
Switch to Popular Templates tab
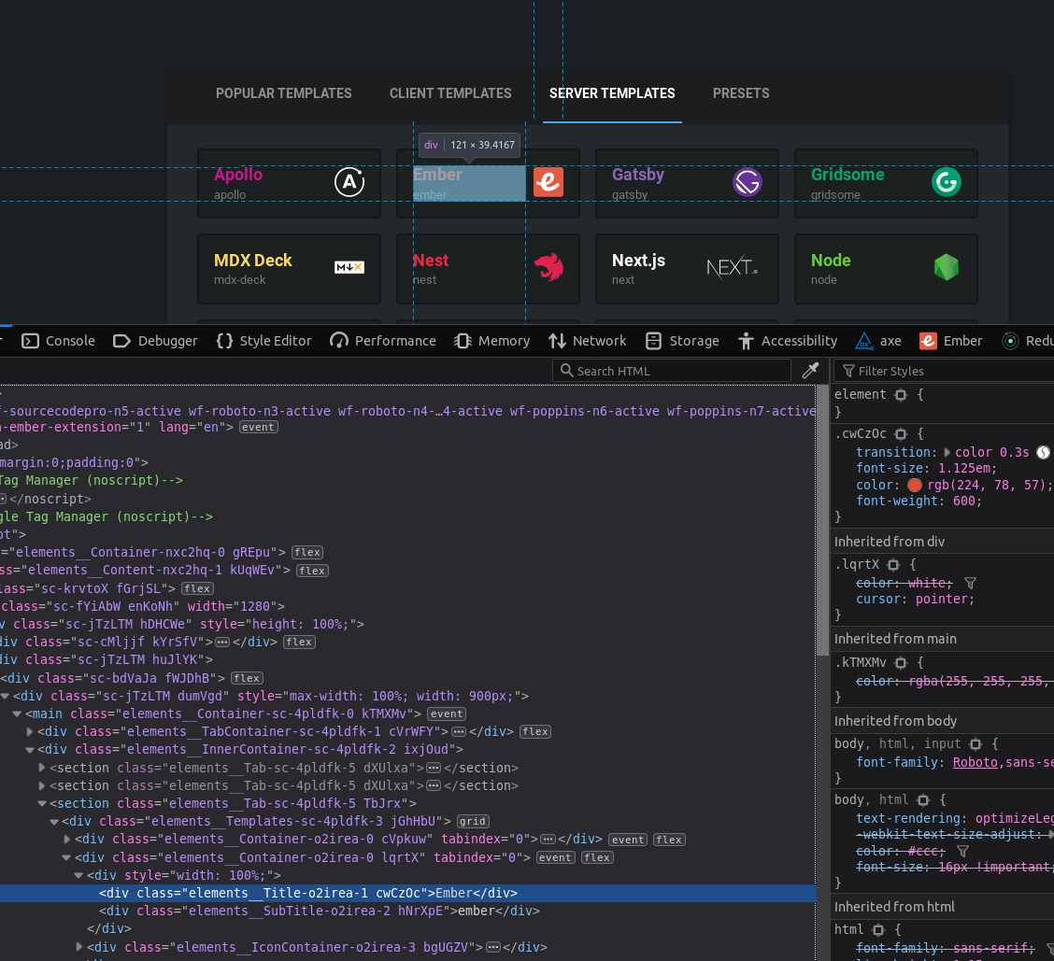[284, 93]
